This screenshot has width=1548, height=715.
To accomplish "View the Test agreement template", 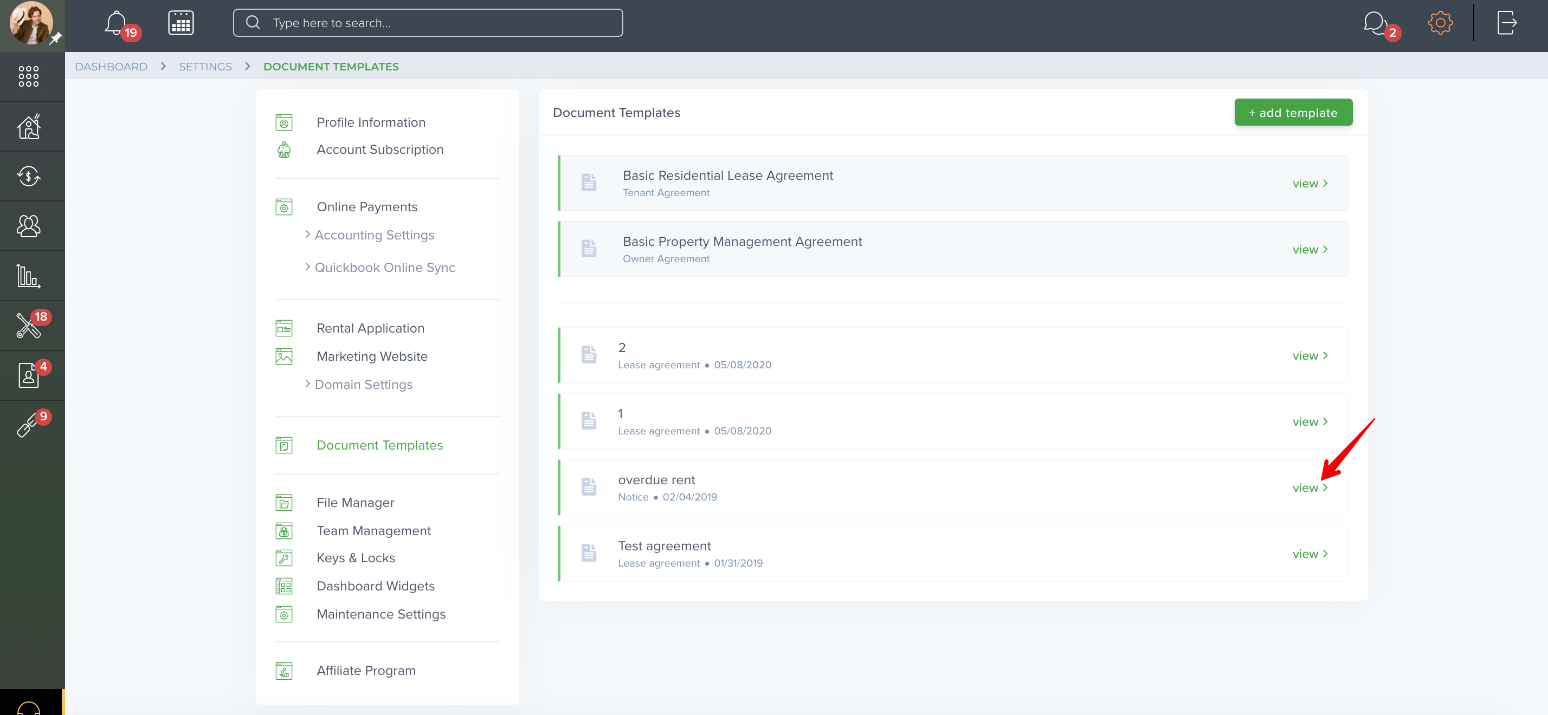I will (1310, 554).
